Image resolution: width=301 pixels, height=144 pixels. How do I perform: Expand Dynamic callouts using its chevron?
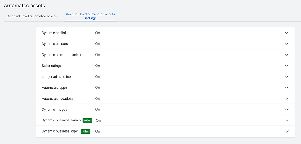(x=287, y=44)
